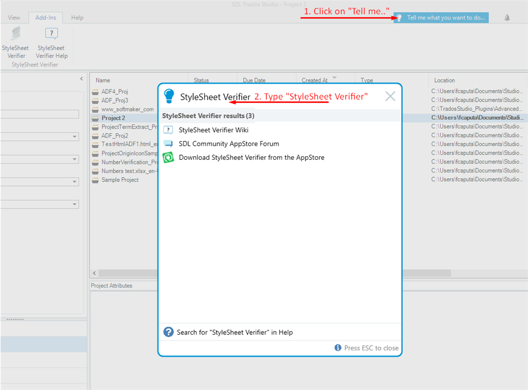
Task: Click the lightbulb icon in Tell me box
Action: [399, 18]
